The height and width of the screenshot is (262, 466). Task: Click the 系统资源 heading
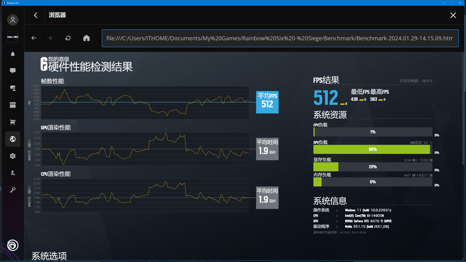[x=330, y=115]
